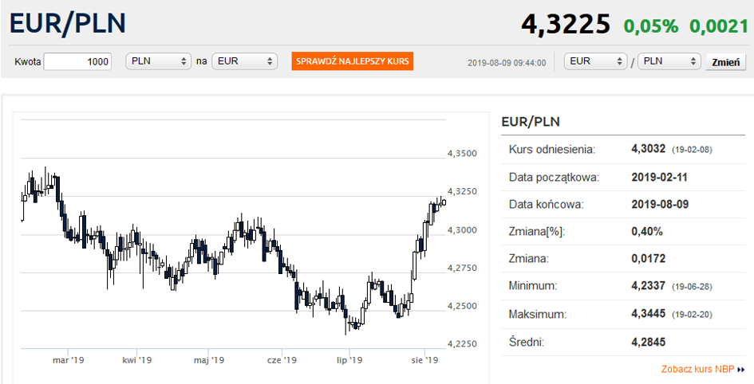
Task: Click the lip '19 axis label
Action: [x=349, y=359]
